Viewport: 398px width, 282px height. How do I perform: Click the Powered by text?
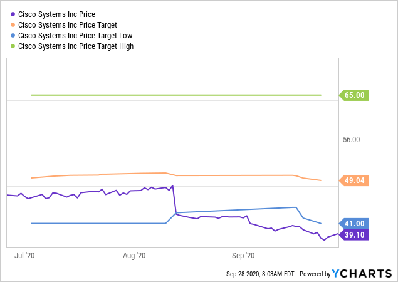coord(315,274)
